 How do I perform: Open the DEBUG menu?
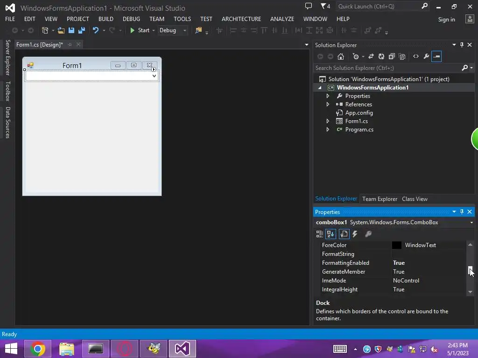click(131, 19)
